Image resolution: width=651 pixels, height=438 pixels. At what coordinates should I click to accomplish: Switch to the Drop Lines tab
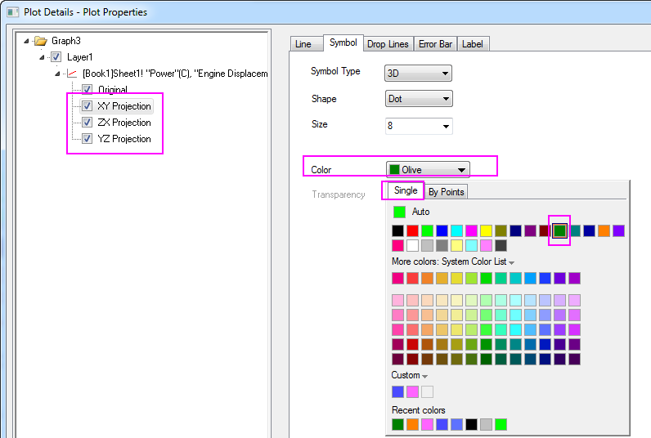pos(388,44)
